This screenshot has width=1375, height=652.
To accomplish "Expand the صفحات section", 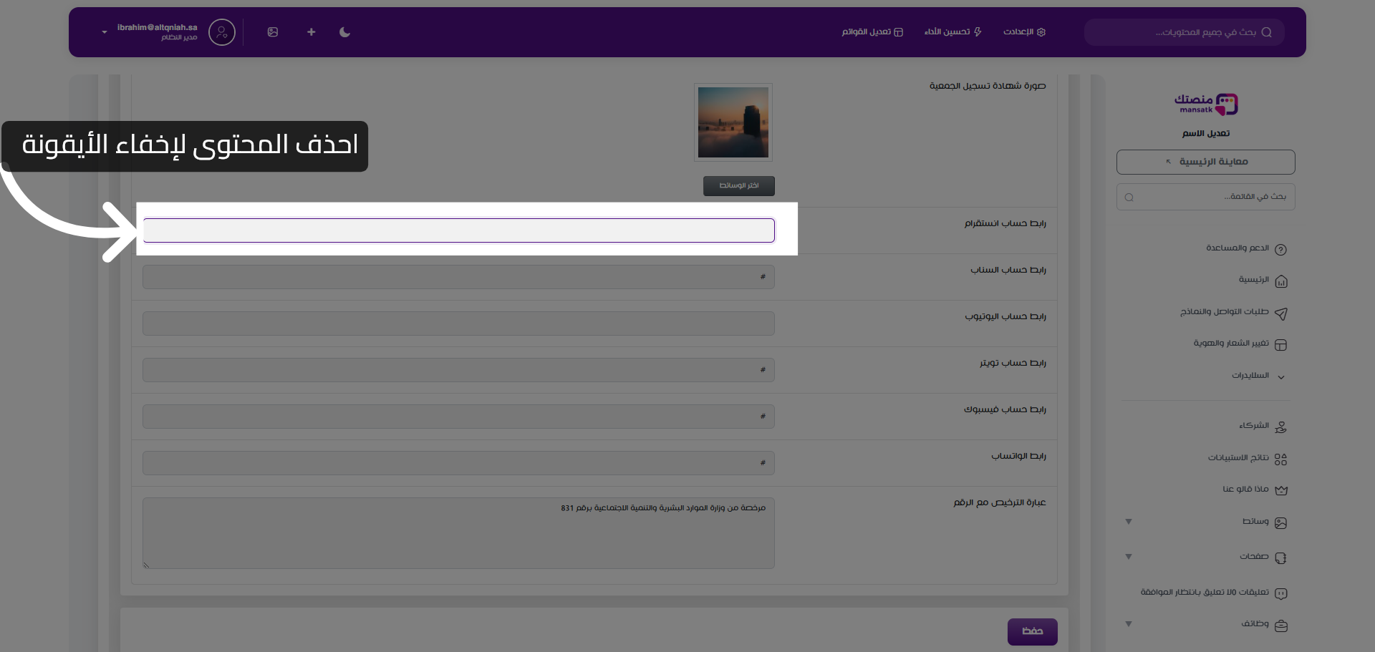I will point(1129,557).
